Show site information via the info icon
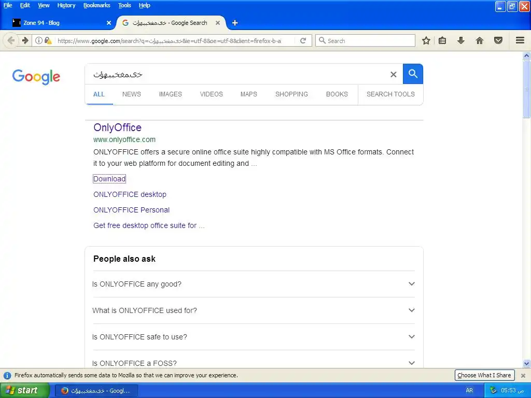The image size is (531, 398). [39, 40]
